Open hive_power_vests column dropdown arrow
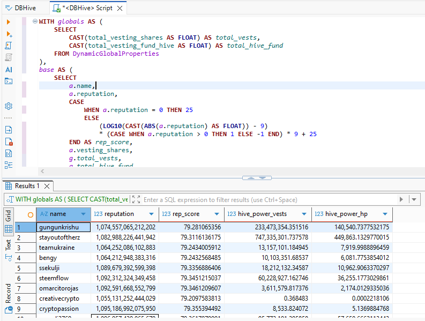Screen dimensions: 425x321 tap(304, 214)
